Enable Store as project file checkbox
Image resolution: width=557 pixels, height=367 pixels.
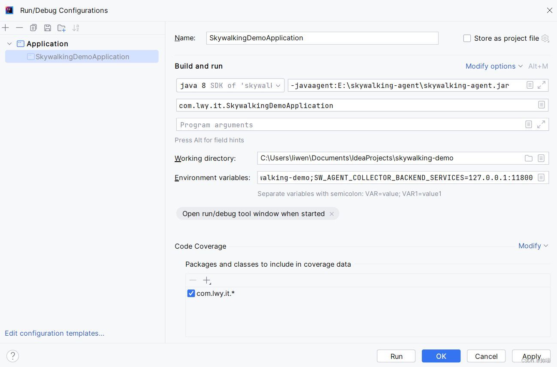pyautogui.click(x=467, y=38)
